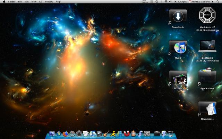This screenshot has height=139, width=222.
Task: Launch GarageBand guitar icon in dock
Action: tap(106, 133)
